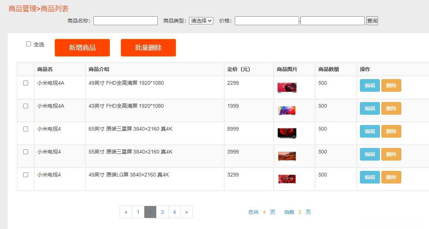Go to page 1
Viewport: 429px width, 229px height.
coord(138,212)
